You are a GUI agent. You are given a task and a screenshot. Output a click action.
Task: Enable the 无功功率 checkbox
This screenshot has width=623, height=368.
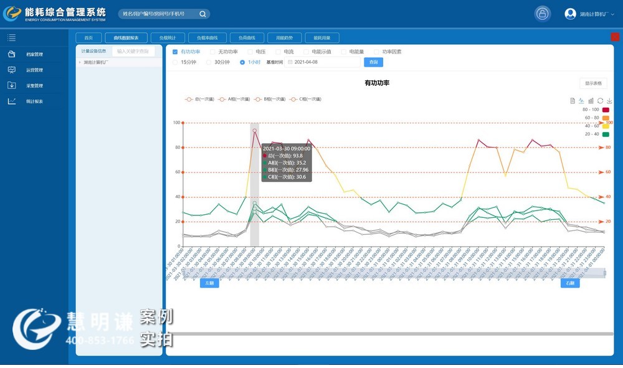point(212,52)
